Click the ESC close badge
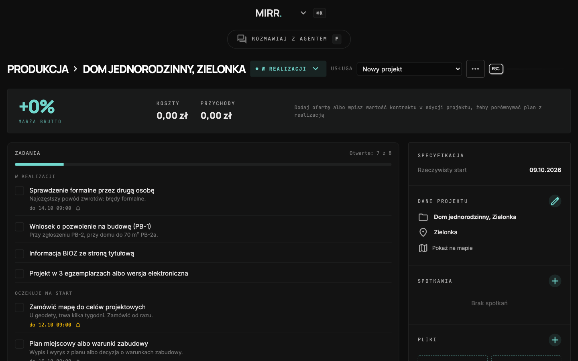Image resolution: width=578 pixels, height=361 pixels. click(496, 69)
